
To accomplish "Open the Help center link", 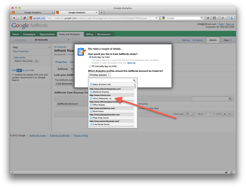I will coord(19,57).
